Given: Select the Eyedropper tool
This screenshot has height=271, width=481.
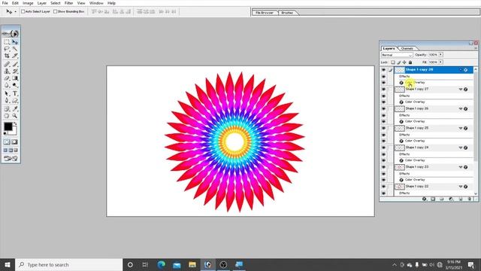Looking at the screenshot, I should coord(15,108).
